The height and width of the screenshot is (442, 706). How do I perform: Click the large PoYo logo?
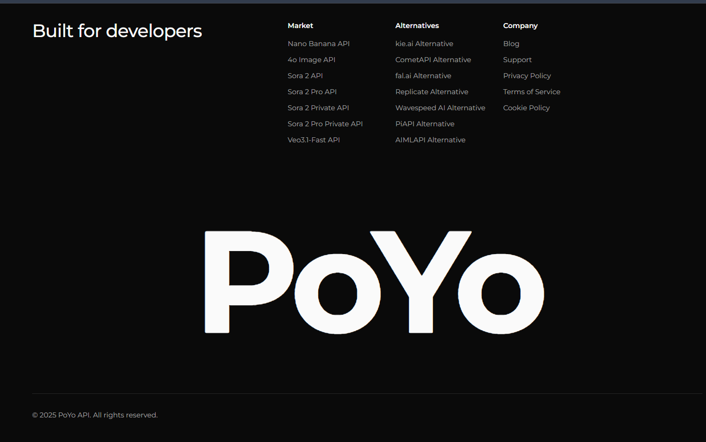374,282
